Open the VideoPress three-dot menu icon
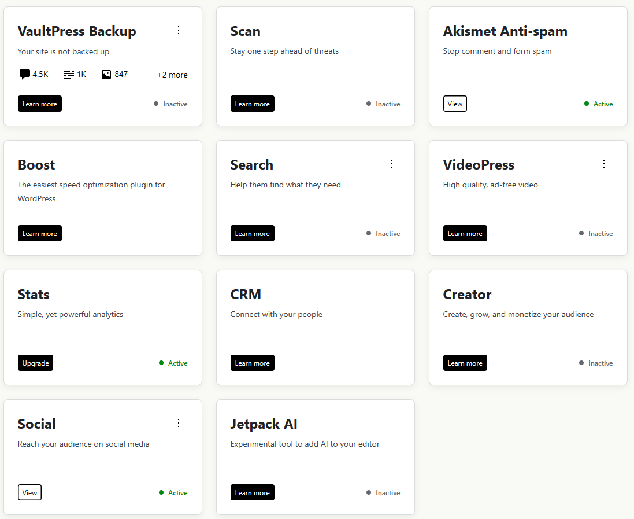Viewport: 634px width, 519px height. pos(604,164)
